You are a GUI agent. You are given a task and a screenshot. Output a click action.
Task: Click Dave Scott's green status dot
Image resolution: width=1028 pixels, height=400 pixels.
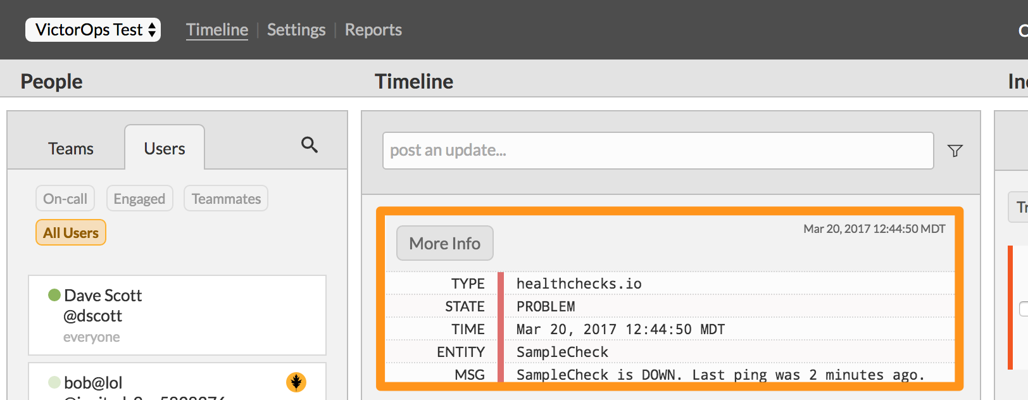(x=54, y=295)
